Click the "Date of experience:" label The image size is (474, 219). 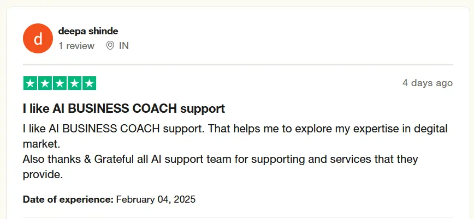tap(68, 199)
